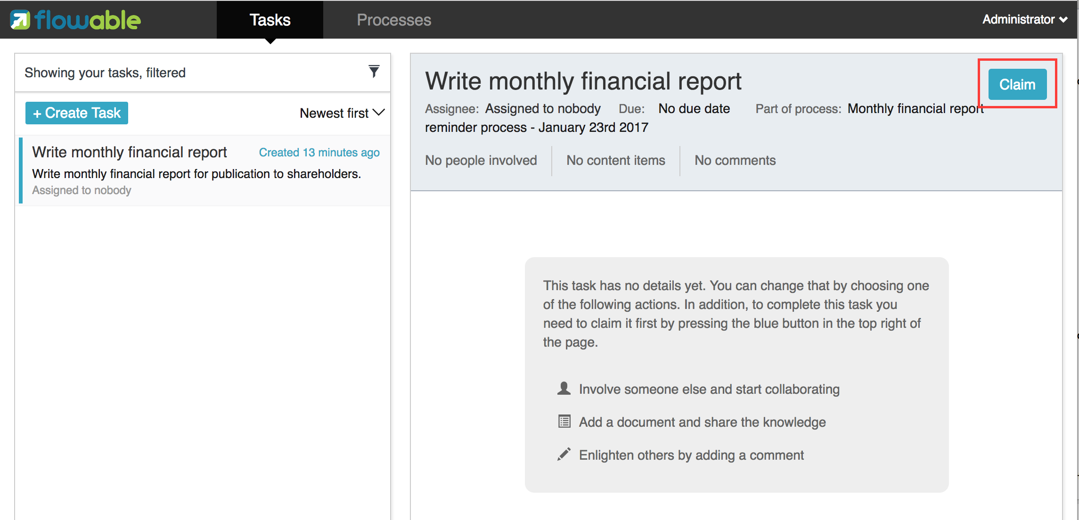This screenshot has width=1079, height=520.
Task: View the No people involved section
Action: coord(481,160)
